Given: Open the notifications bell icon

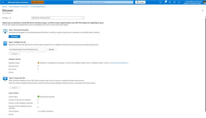Looking at the screenshot, I should 165,2.
